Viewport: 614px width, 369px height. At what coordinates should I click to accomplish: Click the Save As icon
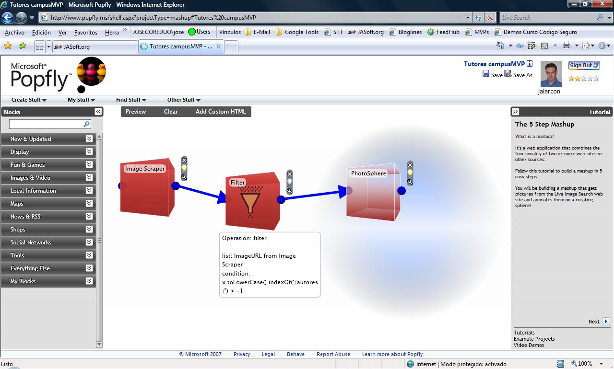(508, 74)
